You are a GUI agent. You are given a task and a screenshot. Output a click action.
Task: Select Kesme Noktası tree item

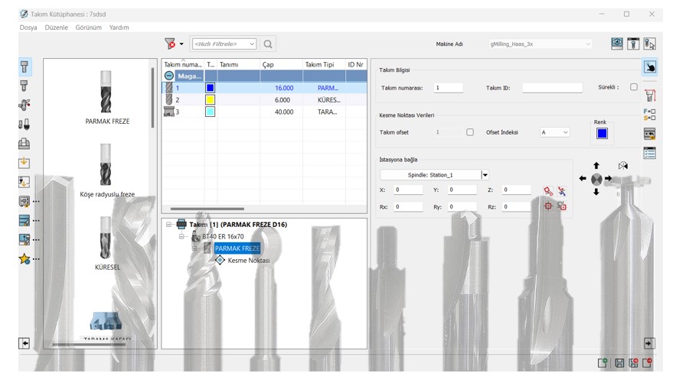pos(249,261)
